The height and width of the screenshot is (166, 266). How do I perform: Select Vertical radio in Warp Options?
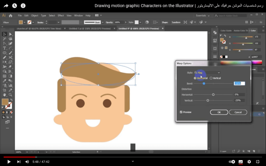pyautogui.click(x=211, y=78)
